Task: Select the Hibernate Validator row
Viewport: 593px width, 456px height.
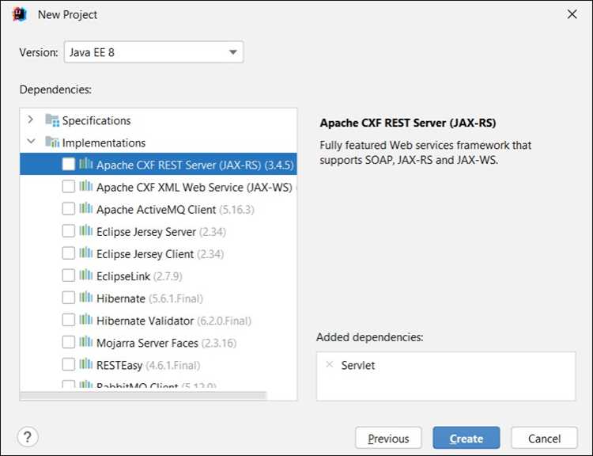Action: (x=158, y=321)
